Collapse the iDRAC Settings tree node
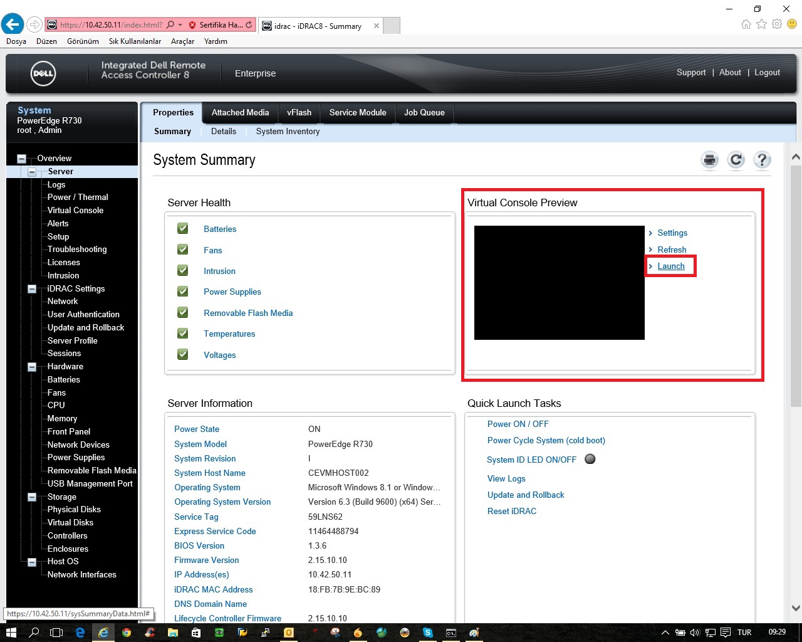 (32, 289)
